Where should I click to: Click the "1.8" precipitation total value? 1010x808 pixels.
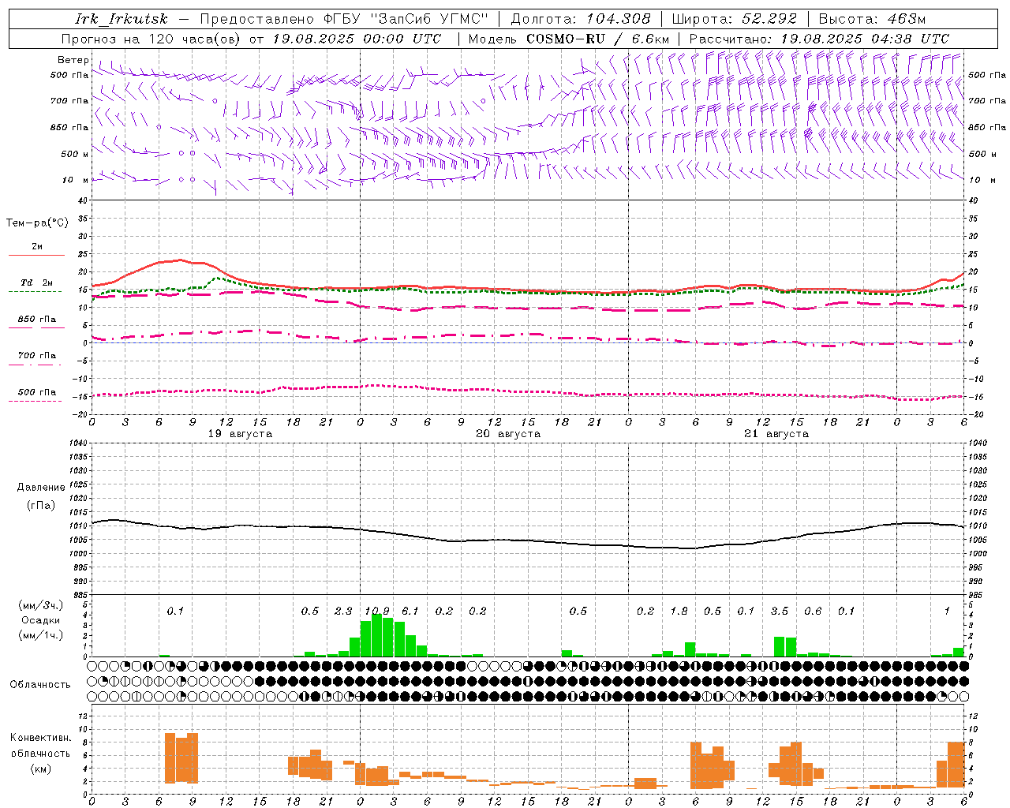click(679, 611)
